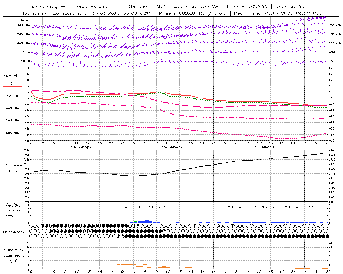Select the '(мм/1ч.)' hourly unit label

click(14, 215)
